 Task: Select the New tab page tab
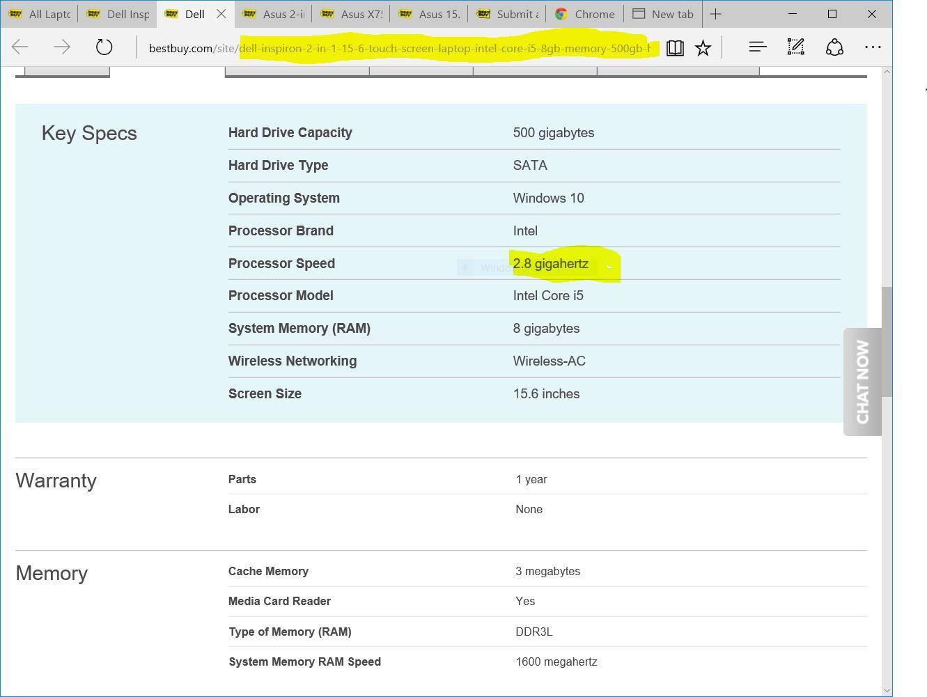pyautogui.click(x=663, y=14)
